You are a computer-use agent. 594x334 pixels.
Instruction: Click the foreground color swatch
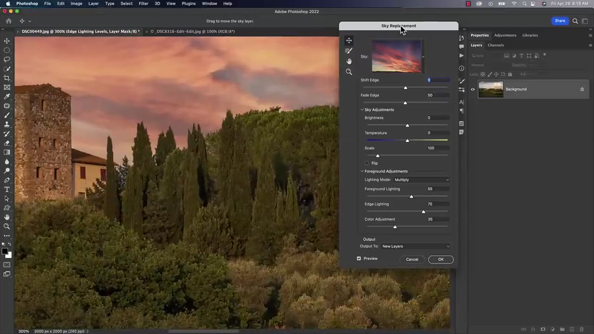coord(5,251)
